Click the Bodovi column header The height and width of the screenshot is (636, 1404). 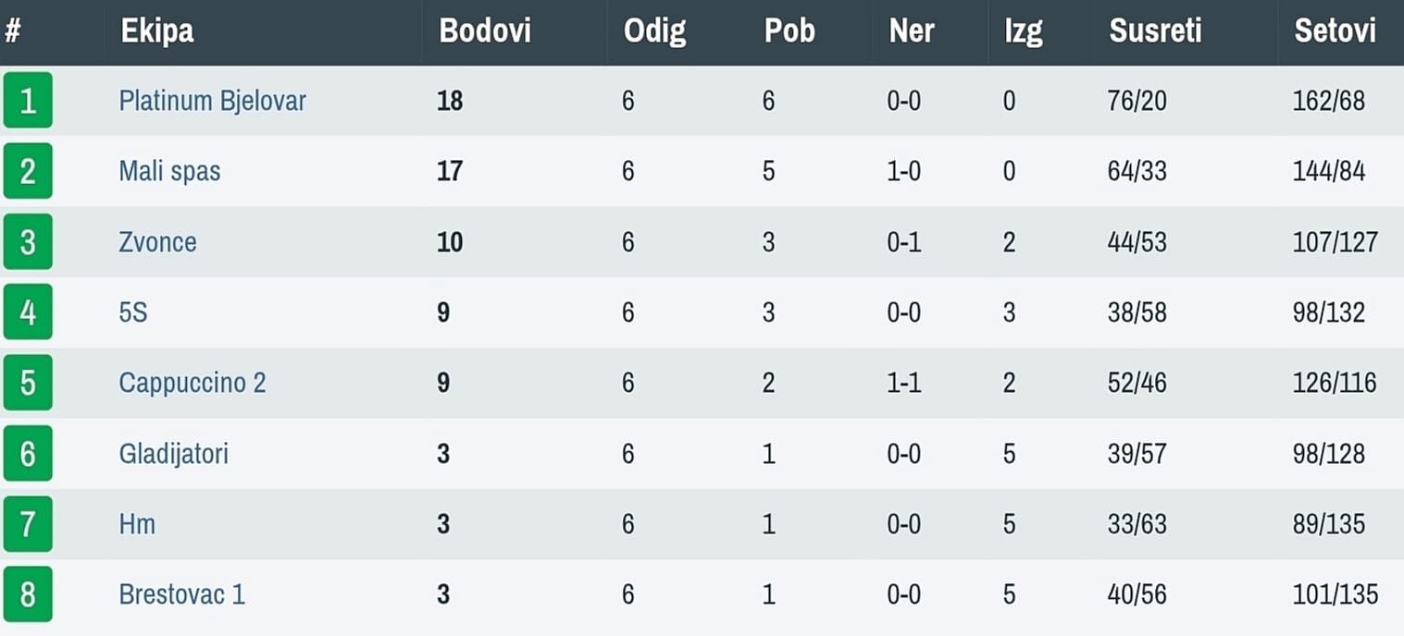tap(485, 31)
